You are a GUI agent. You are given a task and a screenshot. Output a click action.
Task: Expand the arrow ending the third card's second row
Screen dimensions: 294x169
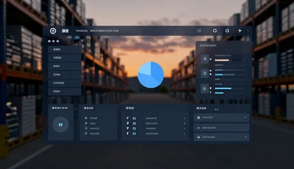point(185,124)
